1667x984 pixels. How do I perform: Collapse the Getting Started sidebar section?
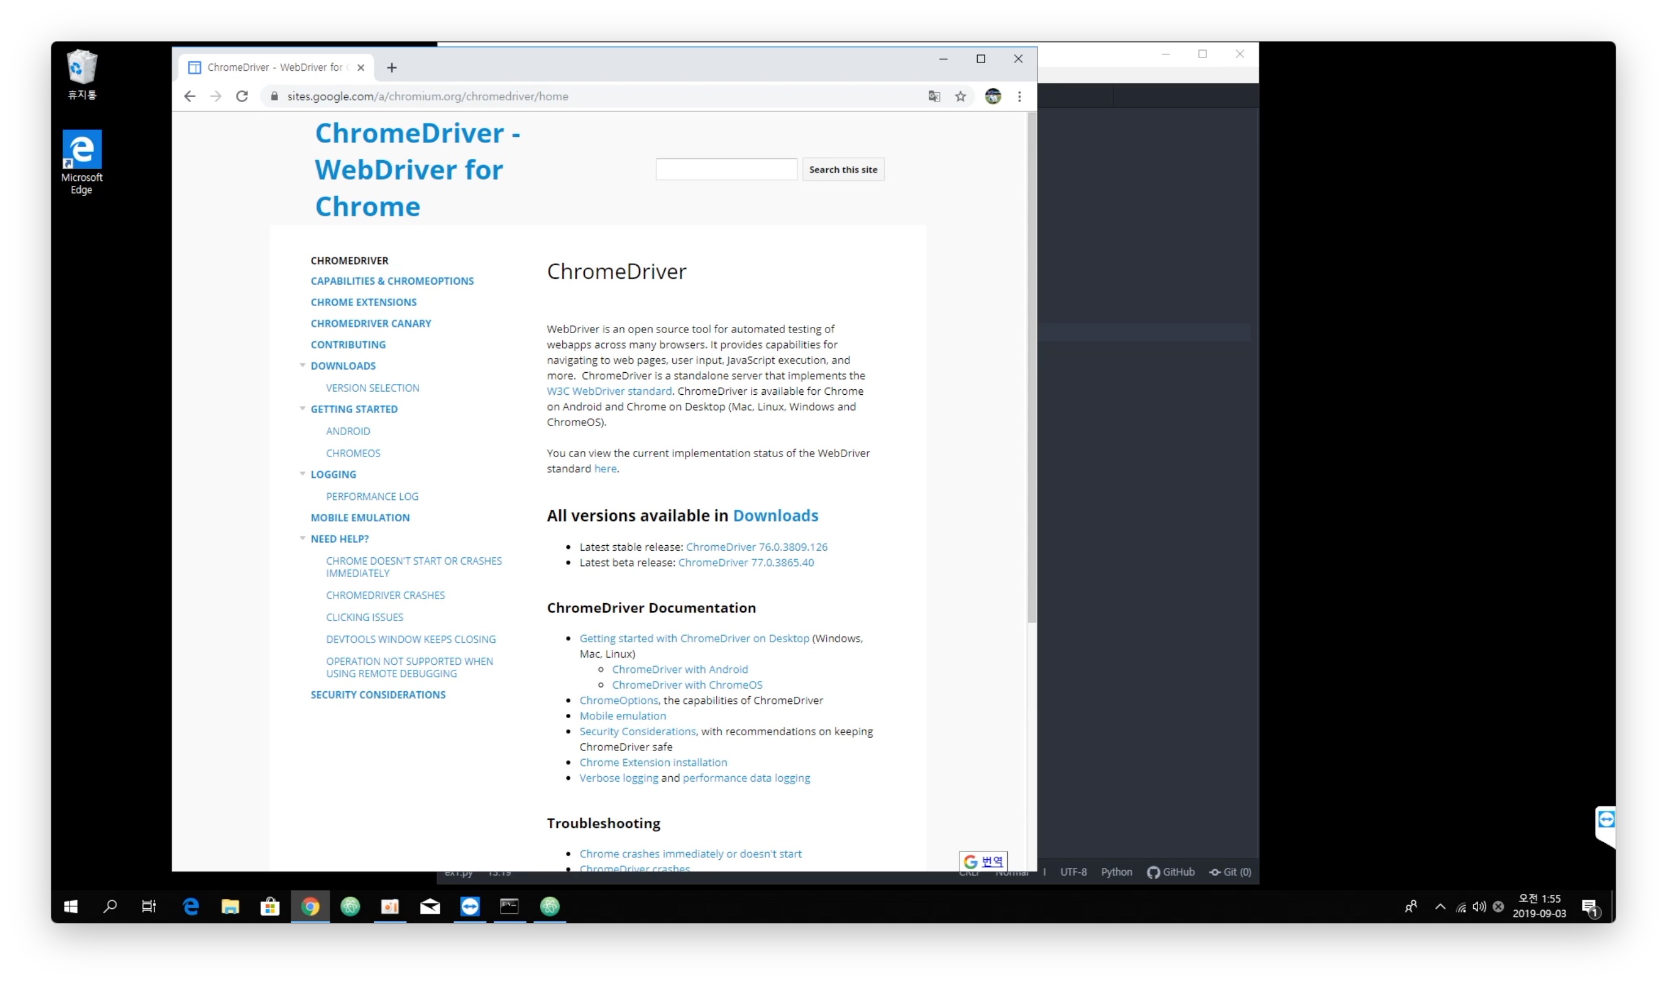tap(302, 408)
